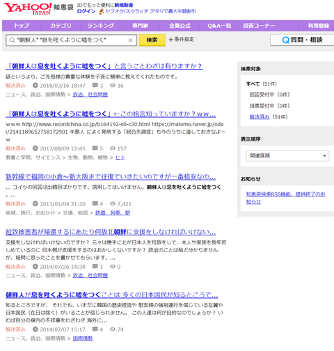Open the 企業公式 tab

pos(180,26)
